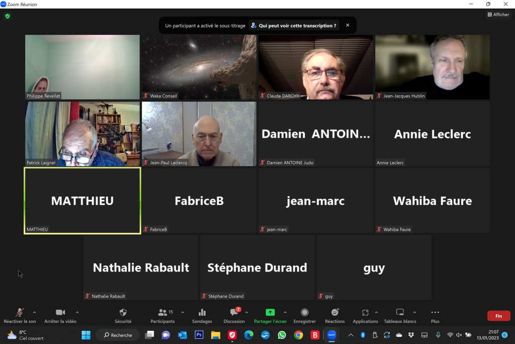Open Google Chrome from the taskbar
515x344 pixels.
pos(298,335)
